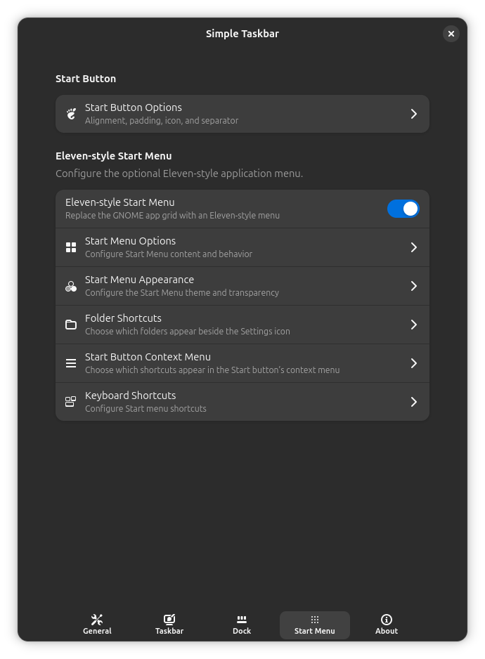Click the 'Folder Shortcuts' row title

click(123, 318)
